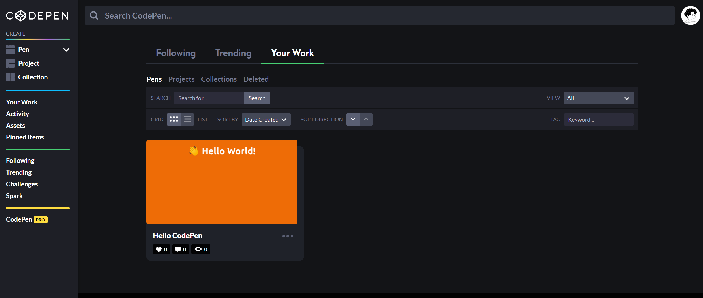This screenshot has height=298, width=703.
Task: Click the Pen create icon
Action: [x=10, y=50]
